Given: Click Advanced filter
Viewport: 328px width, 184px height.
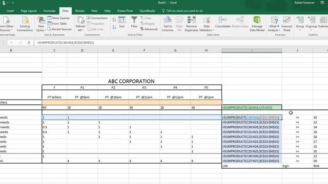Looking at the screenshot, I should coord(149,29).
